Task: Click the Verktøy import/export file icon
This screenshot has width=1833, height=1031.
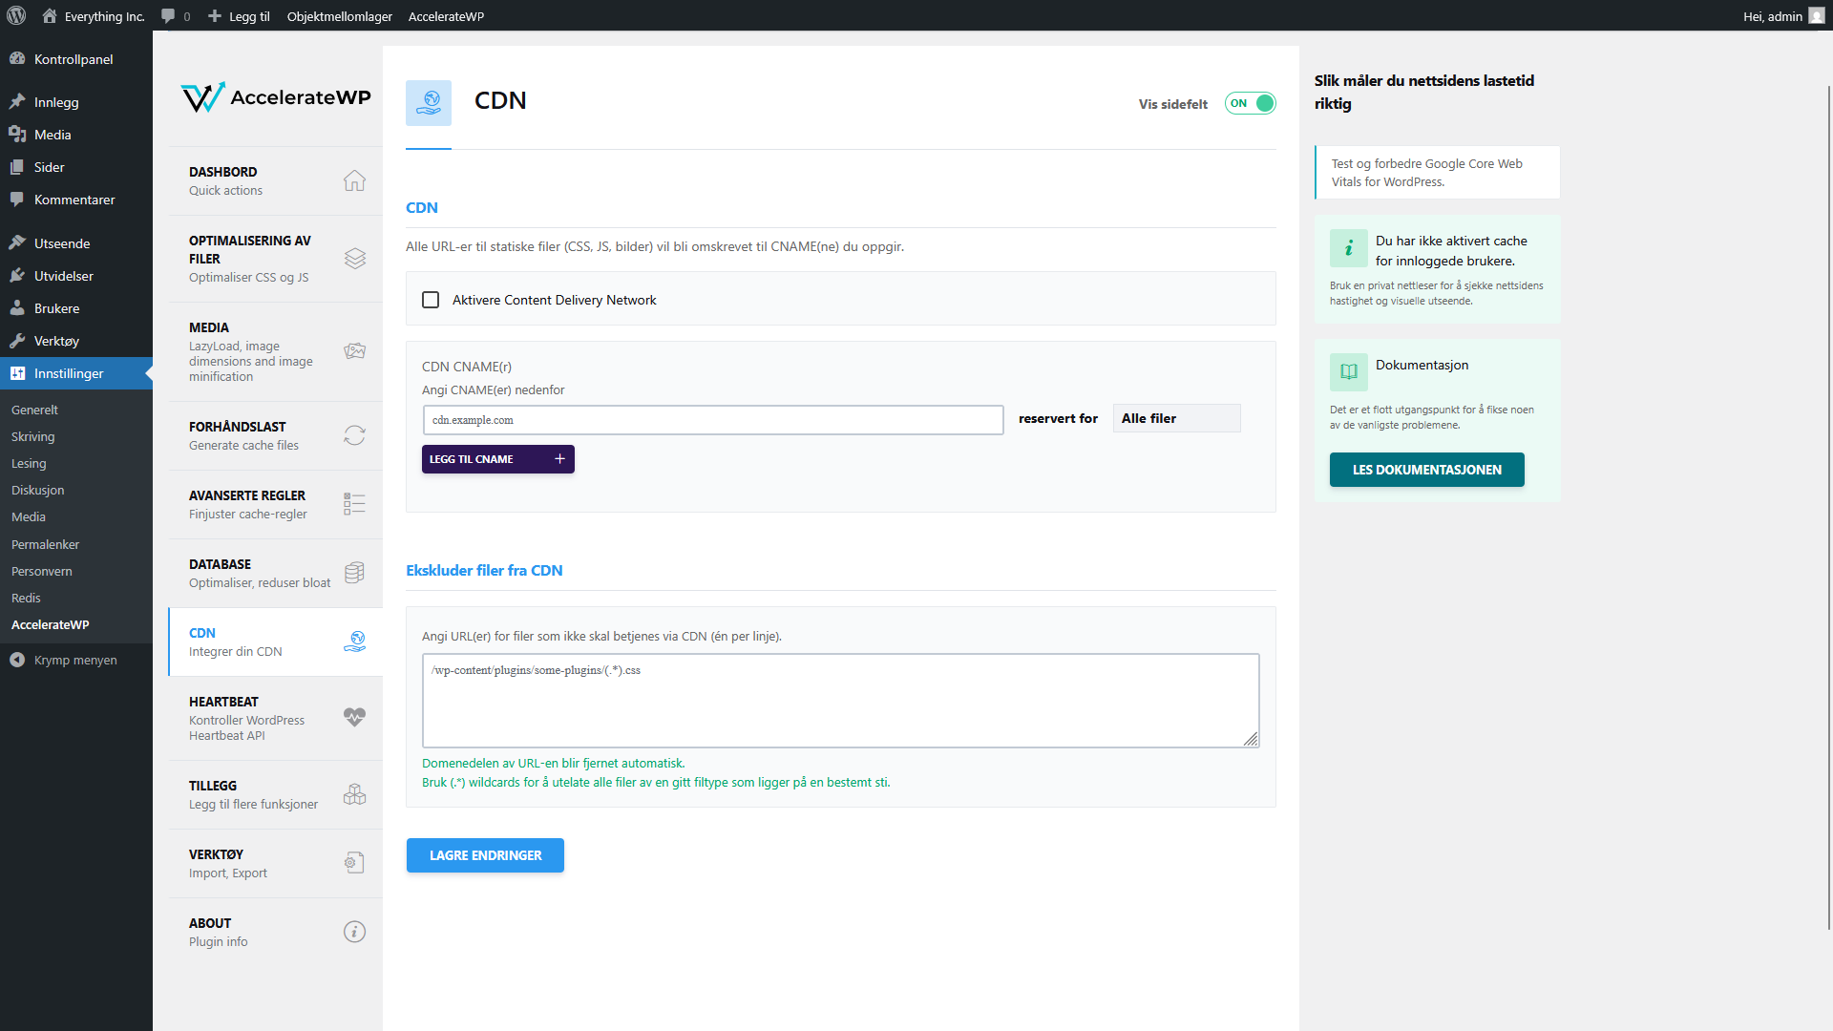Action: point(354,862)
